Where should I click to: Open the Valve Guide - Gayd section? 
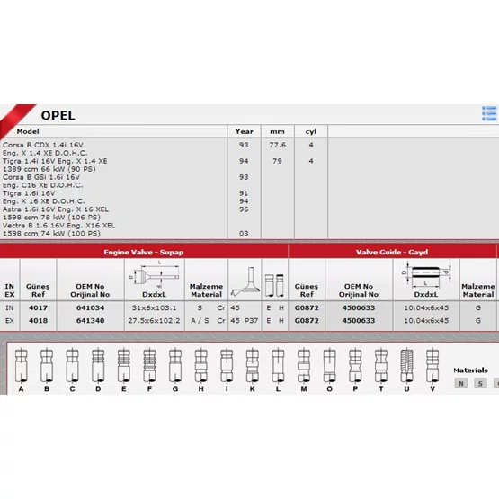click(x=392, y=252)
